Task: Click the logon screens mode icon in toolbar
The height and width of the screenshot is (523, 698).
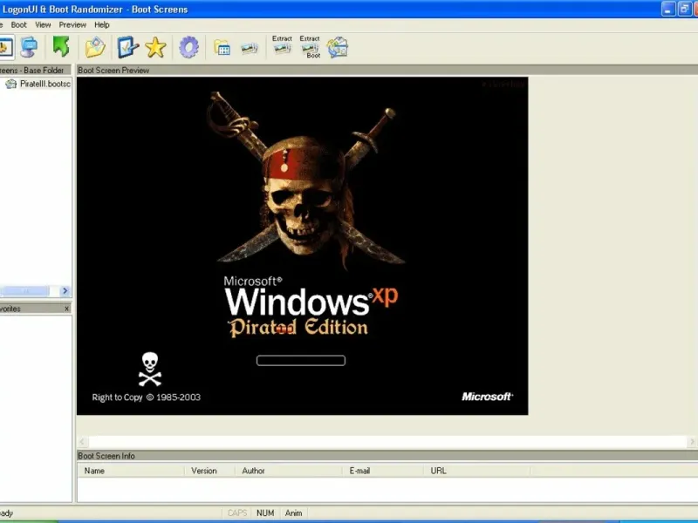Action: point(5,47)
